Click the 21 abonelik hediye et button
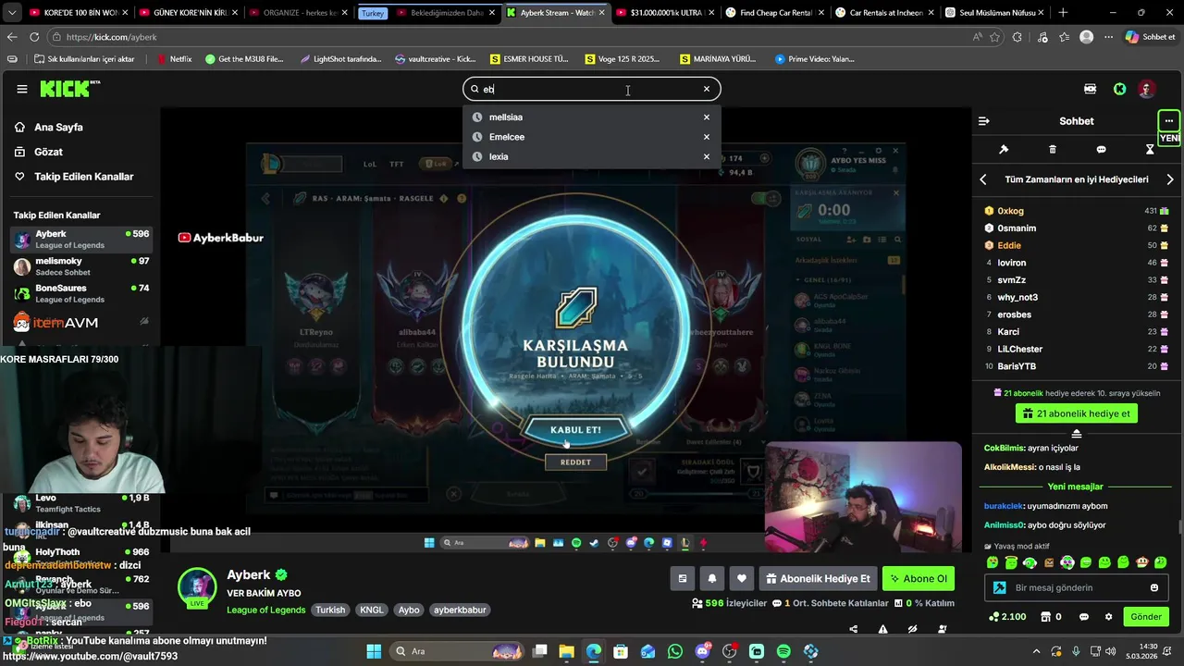This screenshot has height=666, width=1184. (1077, 413)
